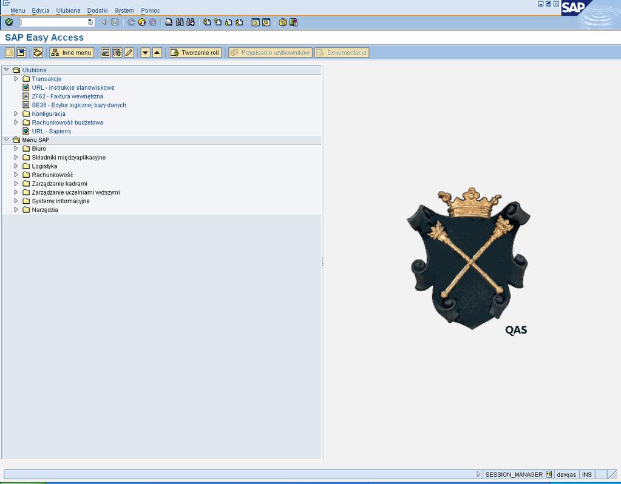Open the Ulubione menu in menu bar
621x484 pixels.
tap(68, 11)
